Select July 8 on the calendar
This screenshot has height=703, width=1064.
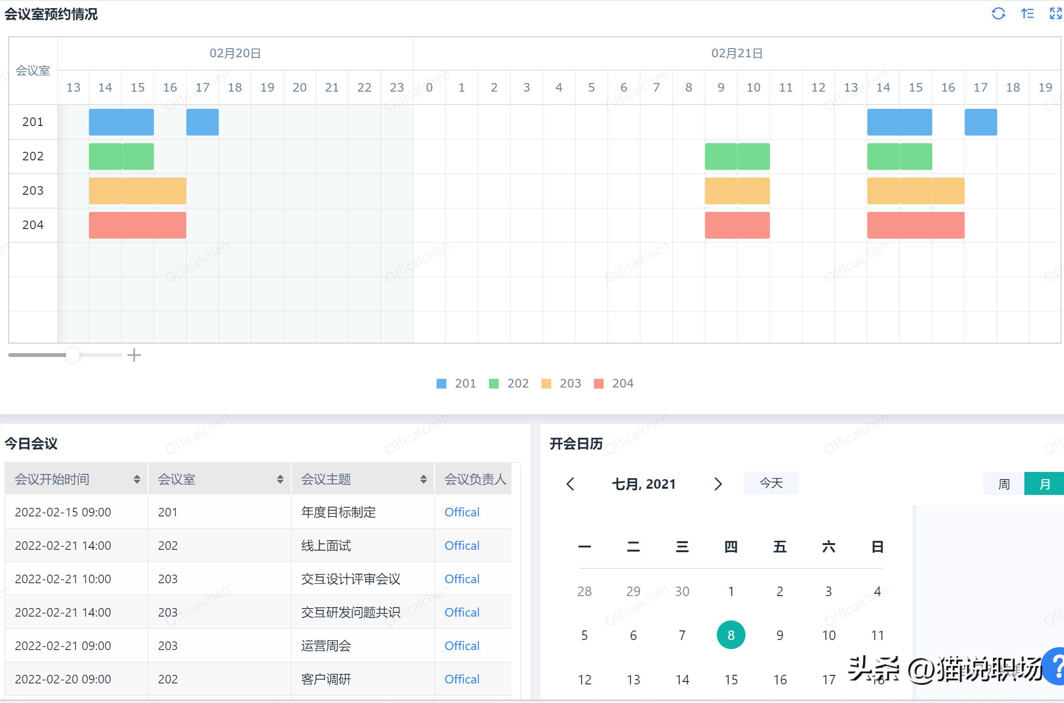[x=730, y=635]
